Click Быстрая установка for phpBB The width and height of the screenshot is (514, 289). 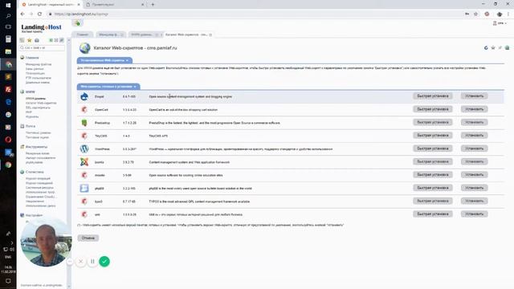coord(433,188)
